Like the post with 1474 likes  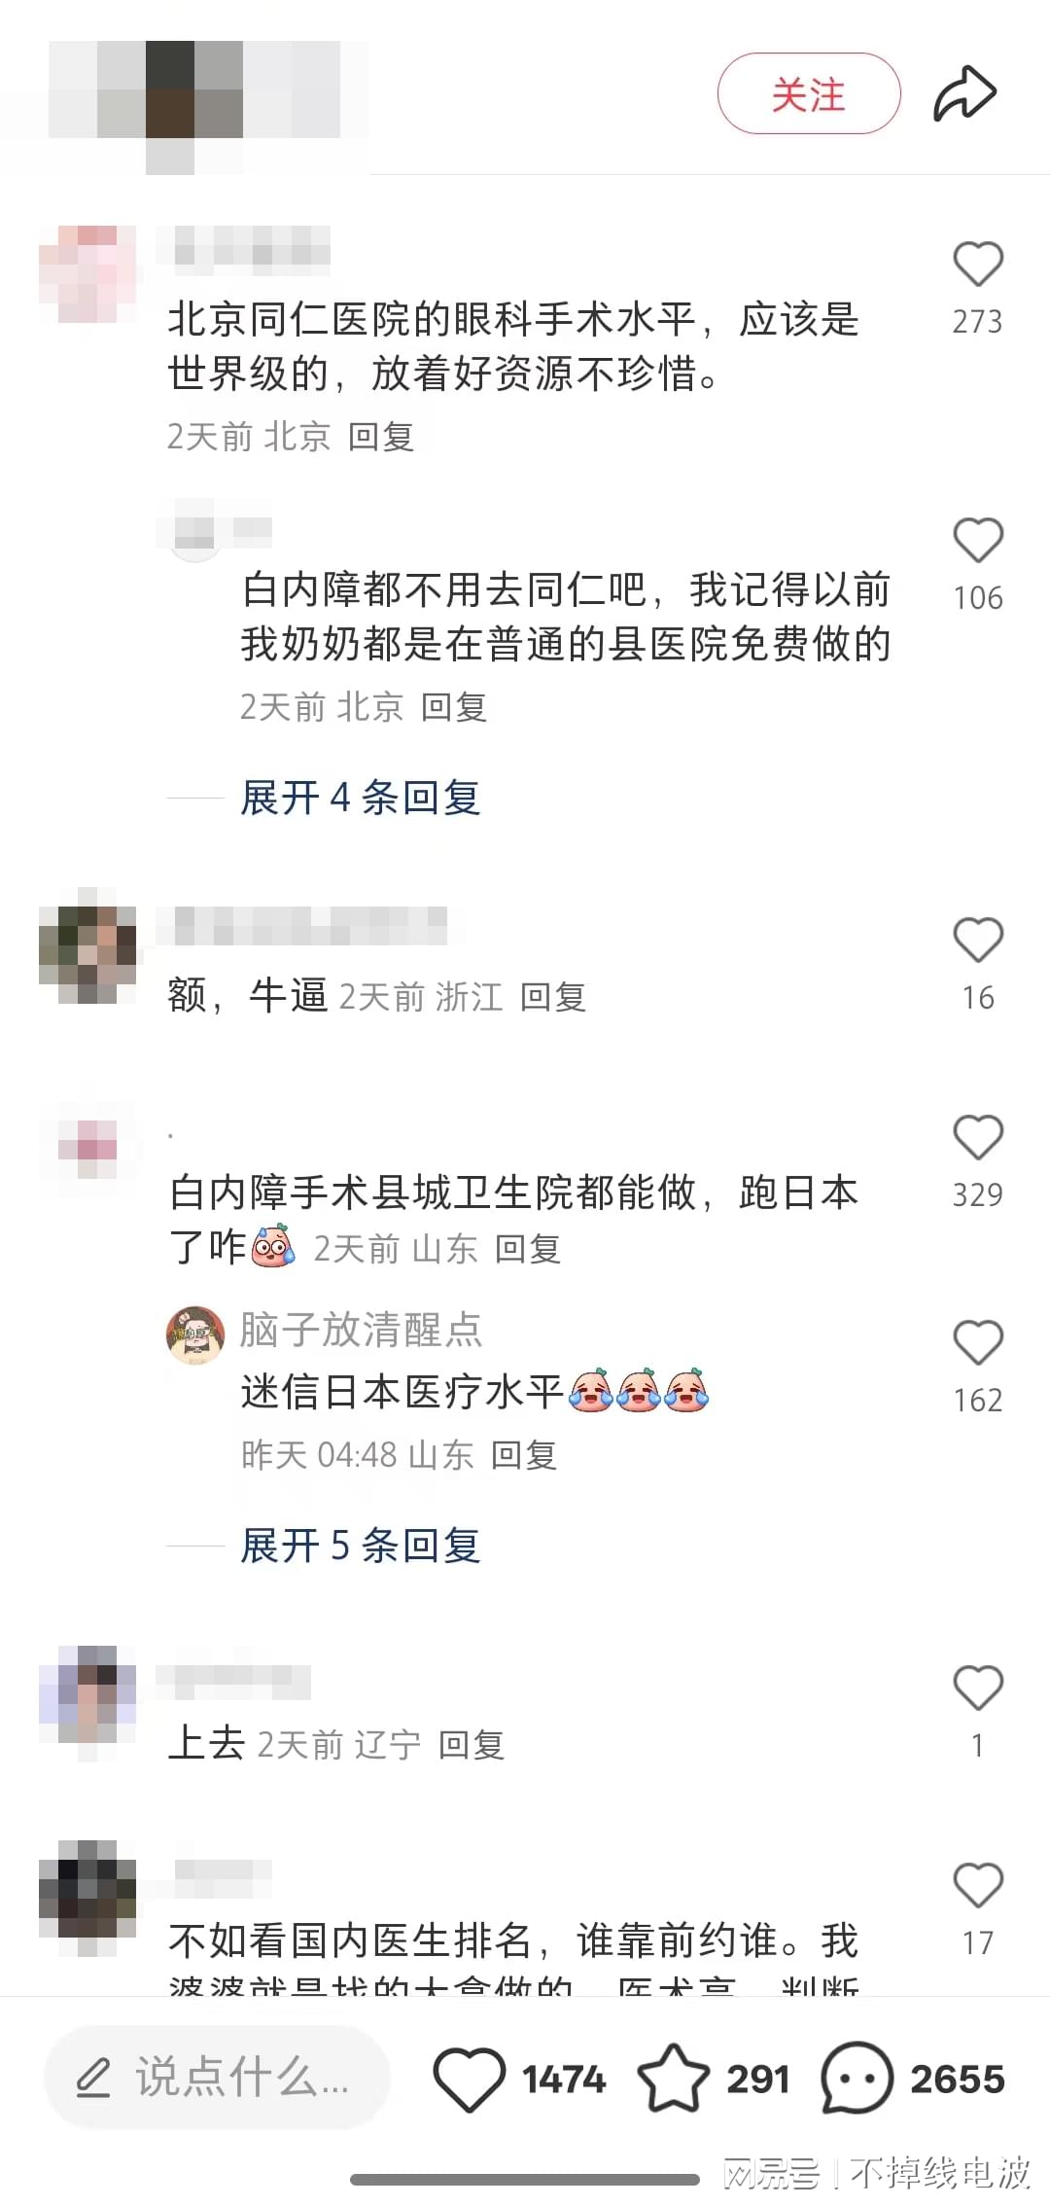click(469, 2079)
